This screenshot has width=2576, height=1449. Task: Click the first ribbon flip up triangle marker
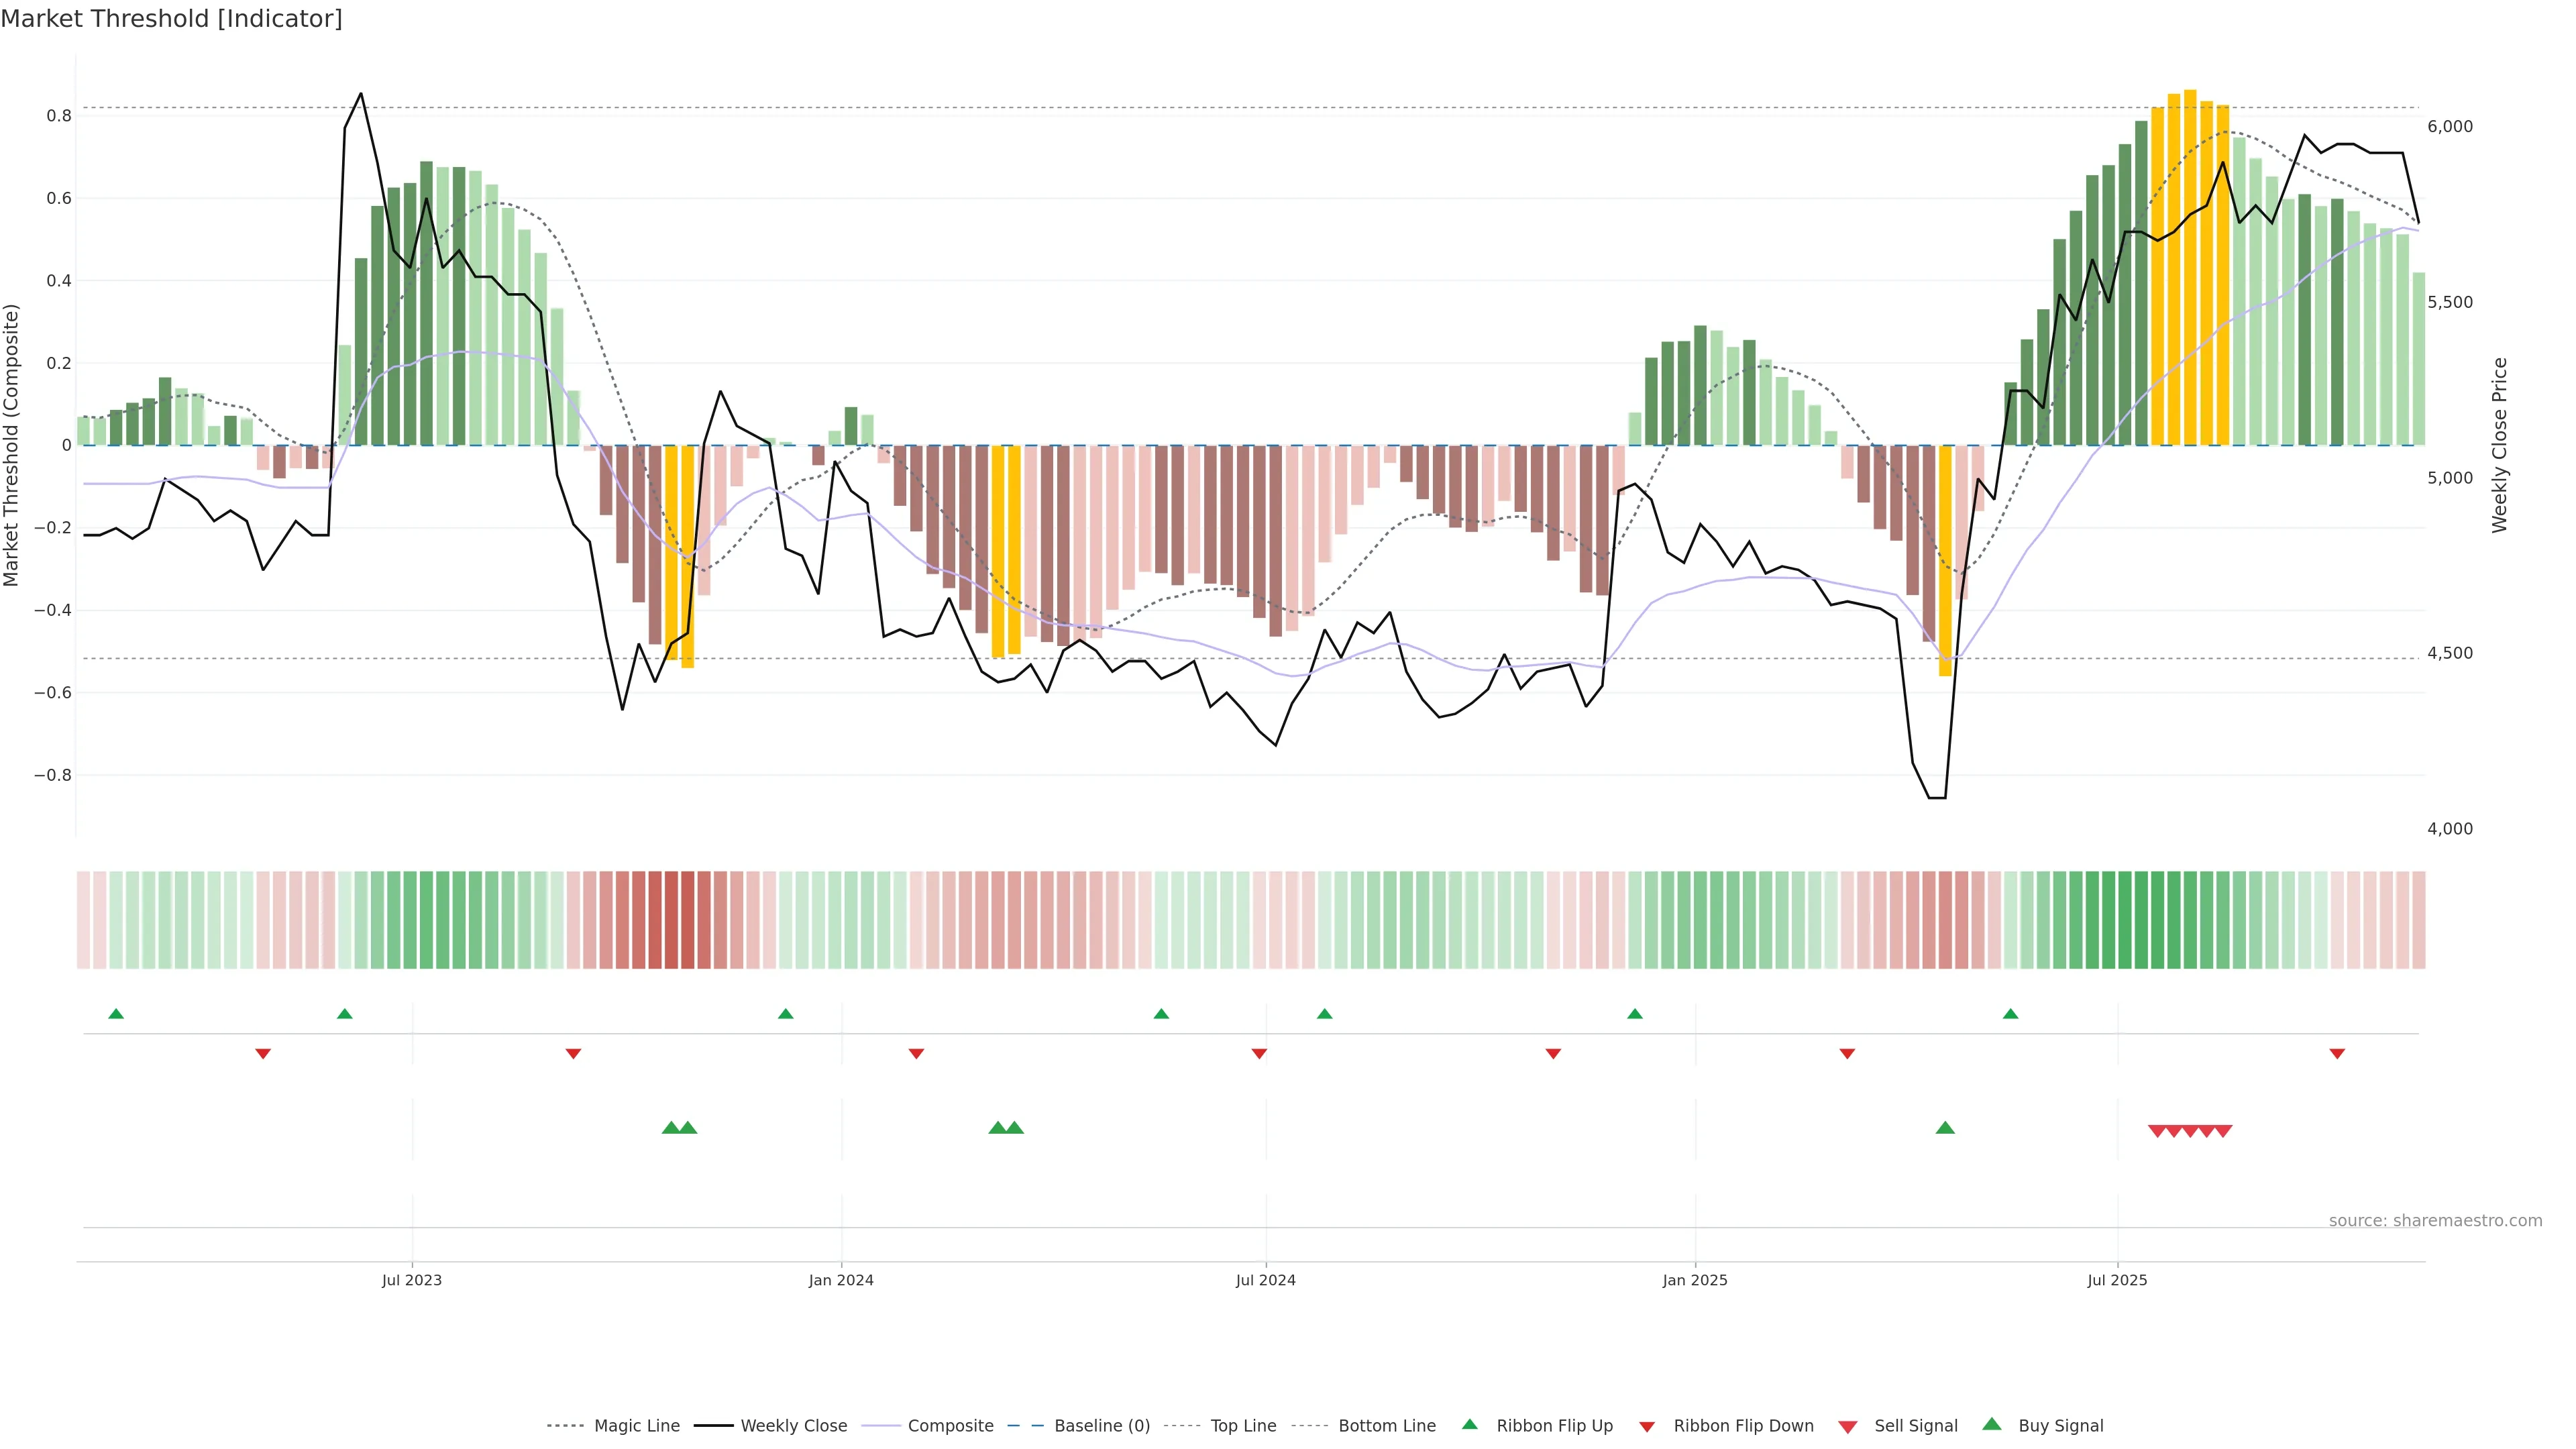point(116,1014)
